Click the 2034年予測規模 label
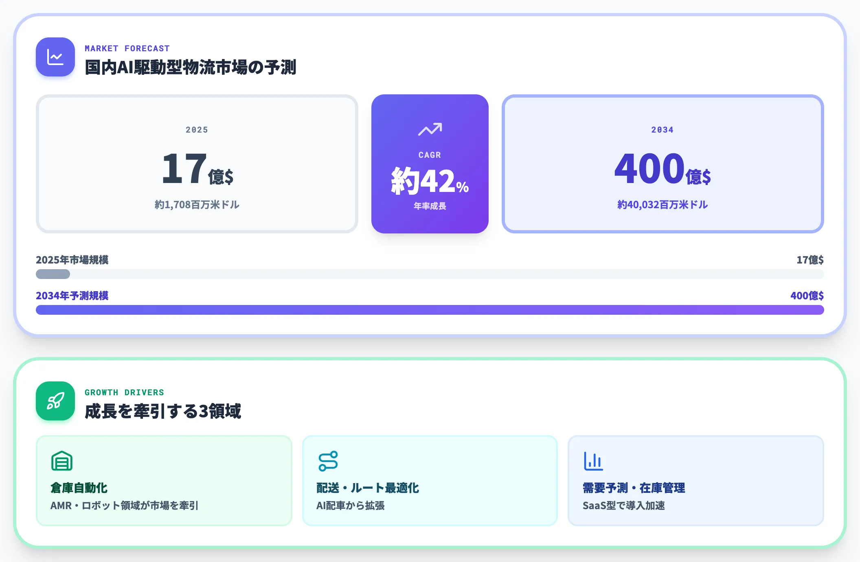860x562 pixels. click(72, 296)
